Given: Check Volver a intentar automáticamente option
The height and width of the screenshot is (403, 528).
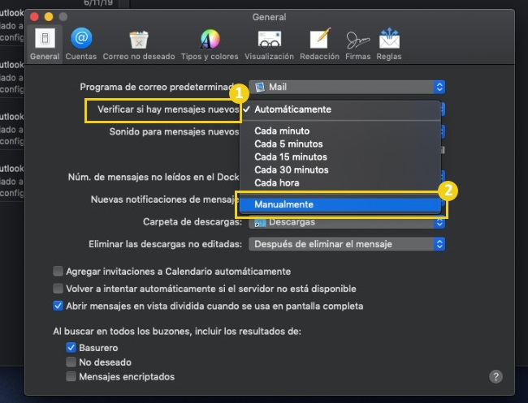Looking at the screenshot, I should [58, 289].
